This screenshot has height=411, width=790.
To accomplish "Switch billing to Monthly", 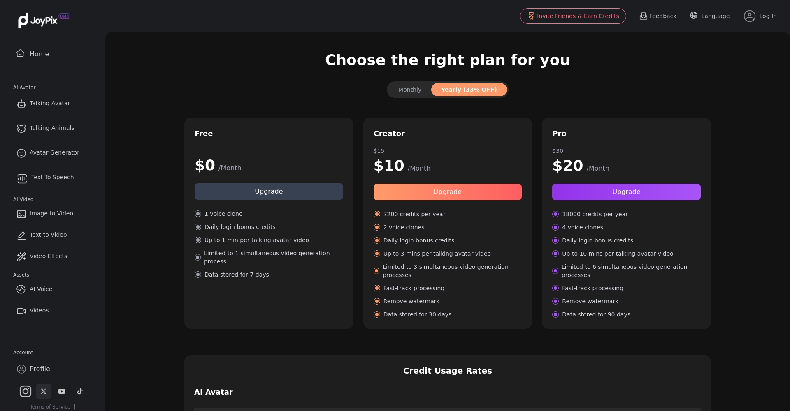I will pyautogui.click(x=409, y=90).
